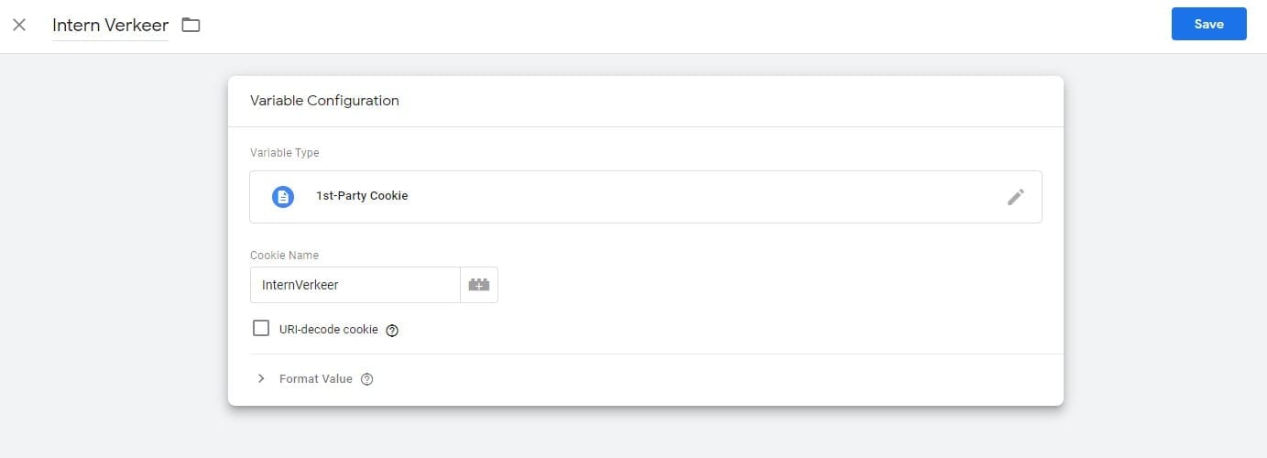Screen dimensions: 1267x458
Task: Click the Variable Type label
Action: pos(284,153)
